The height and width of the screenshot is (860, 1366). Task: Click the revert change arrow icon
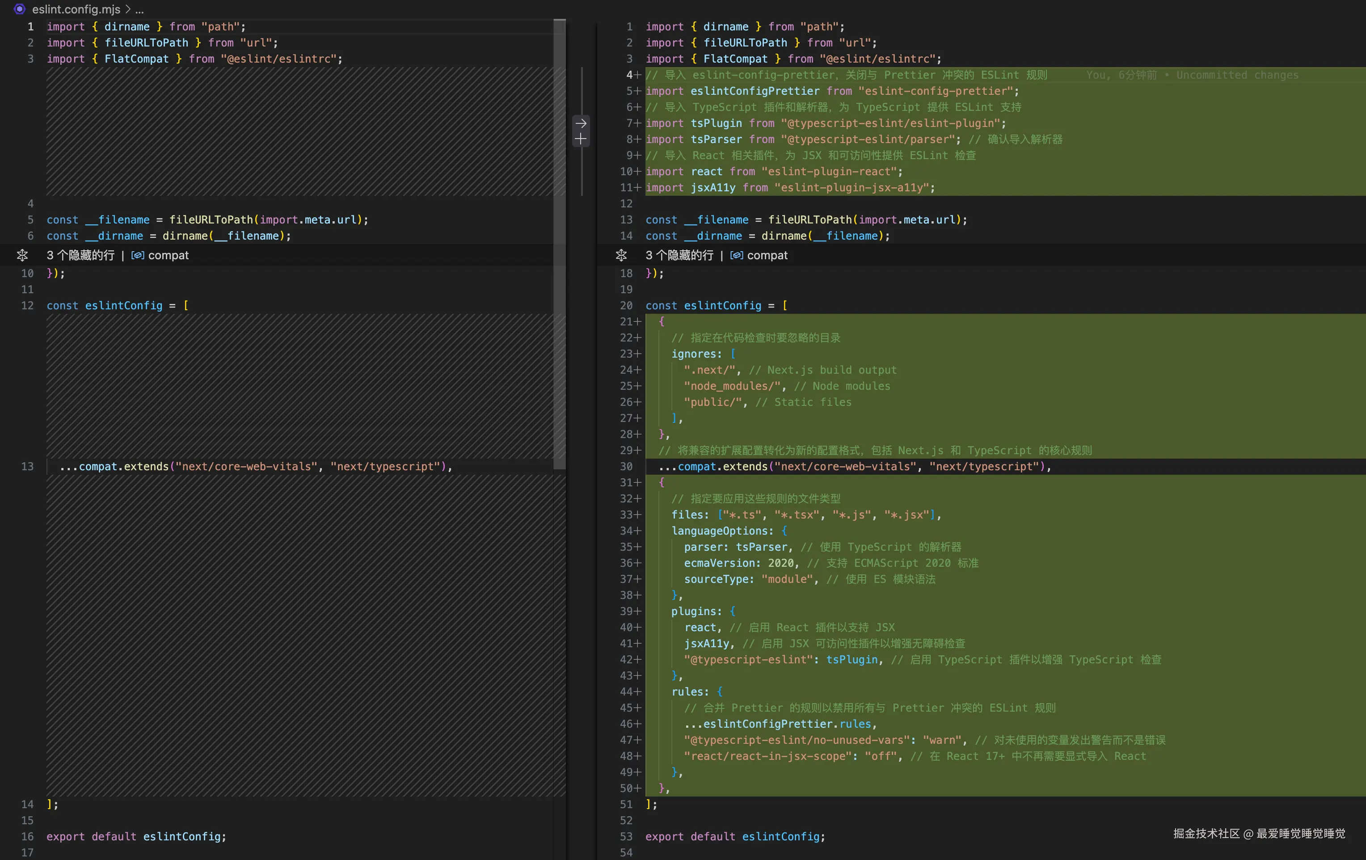581,123
